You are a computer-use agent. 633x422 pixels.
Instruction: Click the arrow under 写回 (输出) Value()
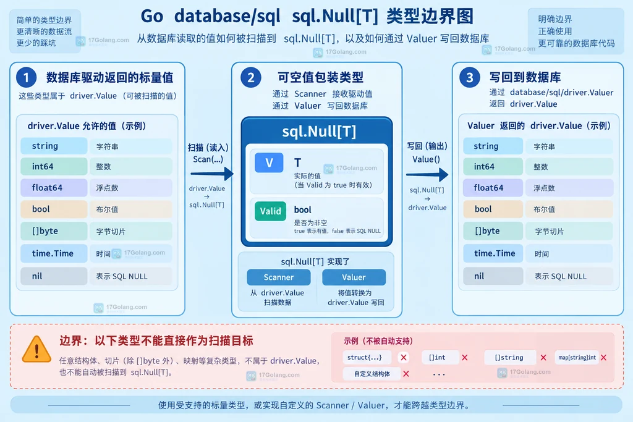click(x=427, y=175)
